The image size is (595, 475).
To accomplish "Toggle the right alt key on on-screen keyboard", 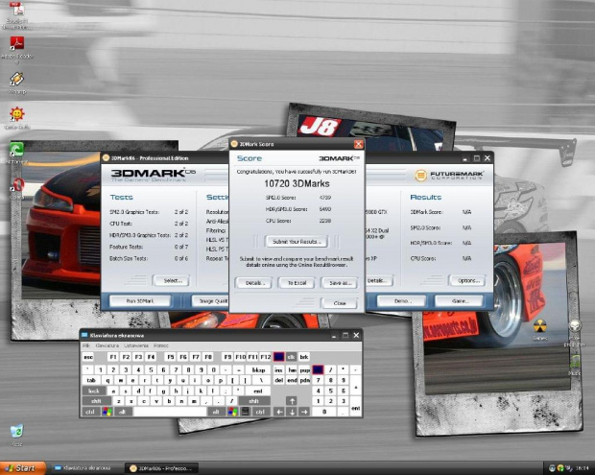I will click(x=216, y=412).
